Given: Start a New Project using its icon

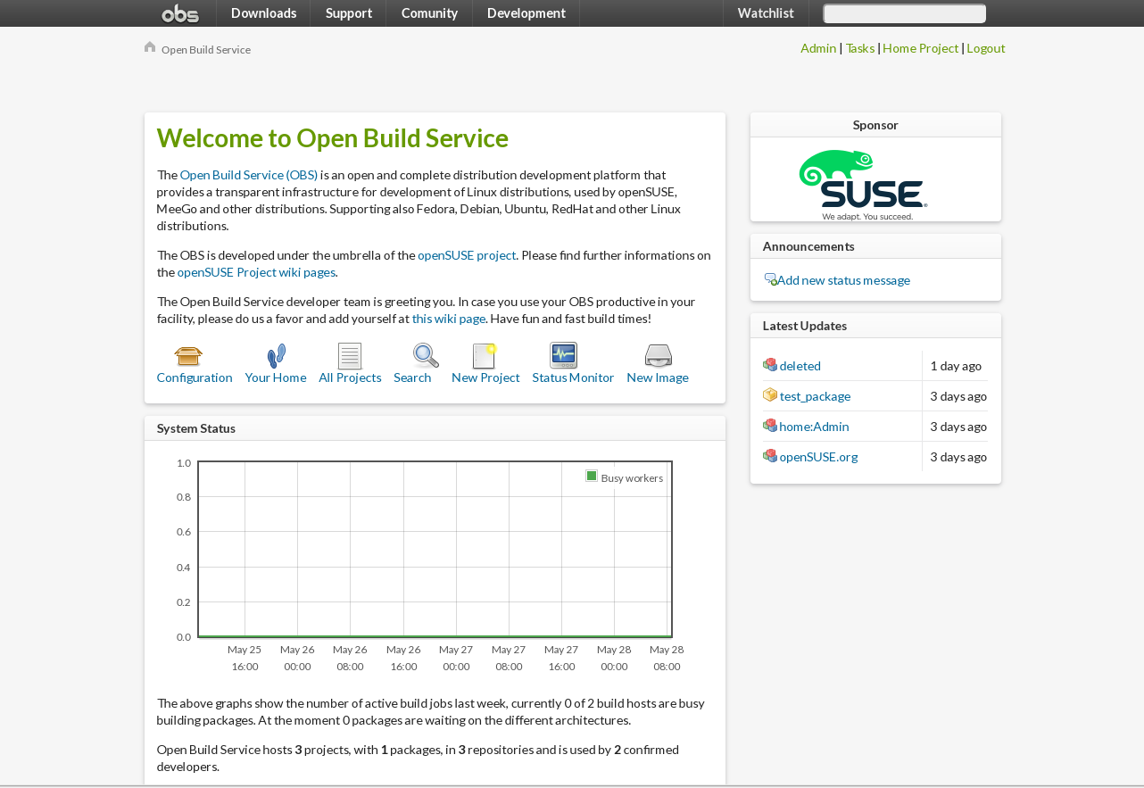Looking at the screenshot, I should 484,355.
